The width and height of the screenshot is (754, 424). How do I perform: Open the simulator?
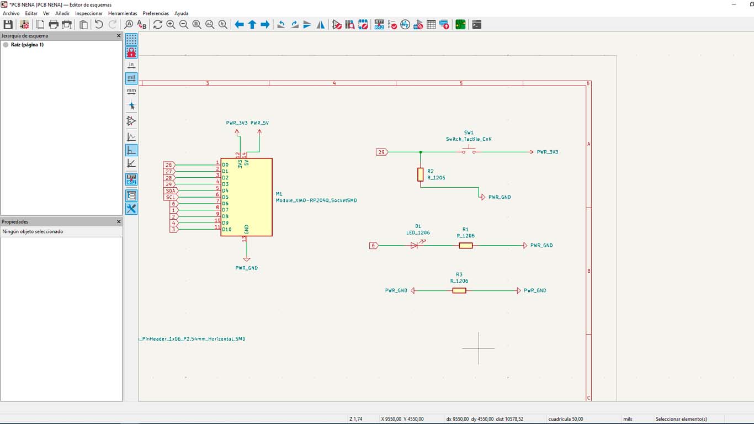pos(405,24)
